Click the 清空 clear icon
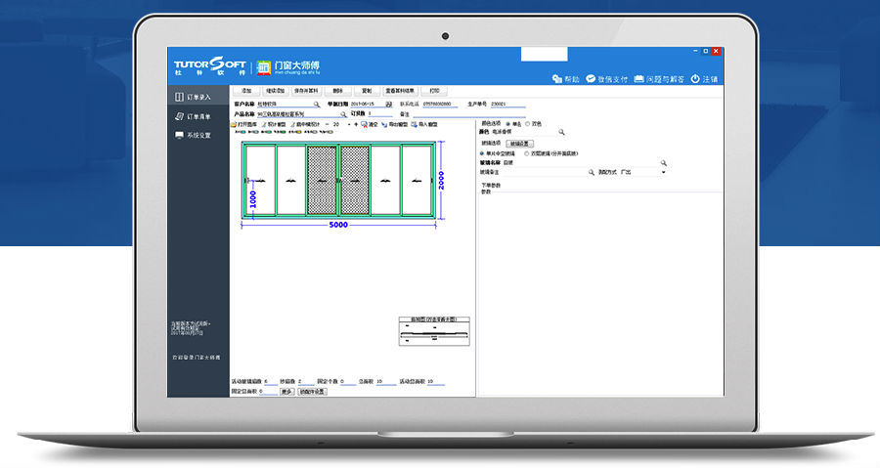The height and width of the screenshot is (468, 880). coord(365,124)
